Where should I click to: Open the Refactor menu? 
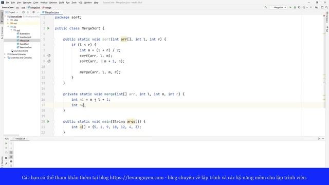[53, 3]
